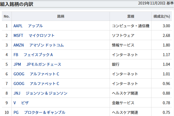Select the 1.04 ratio value for JPM

(x=166, y=64)
